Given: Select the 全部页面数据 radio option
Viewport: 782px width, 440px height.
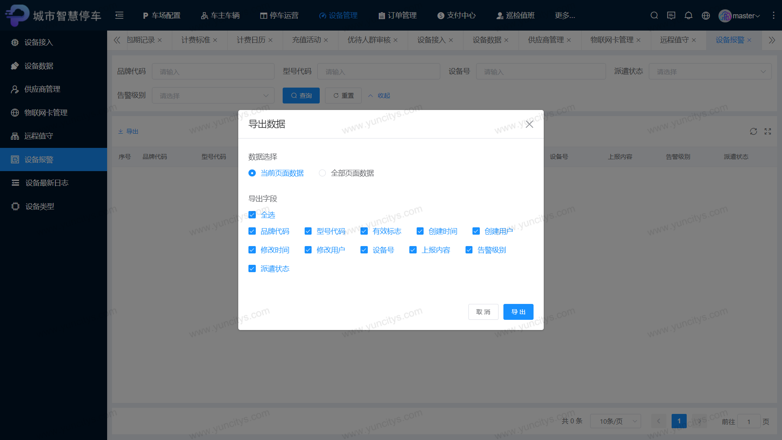Looking at the screenshot, I should (x=322, y=173).
